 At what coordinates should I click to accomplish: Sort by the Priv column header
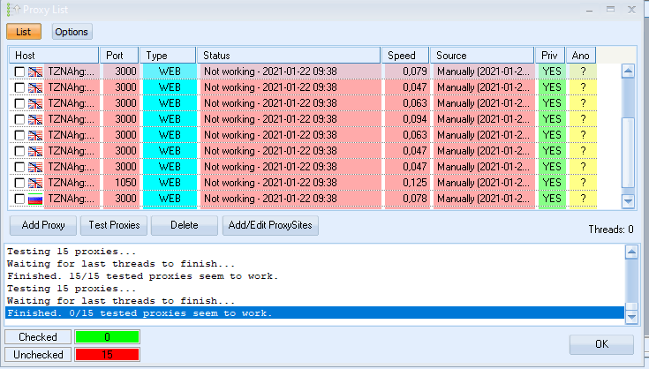pos(550,56)
